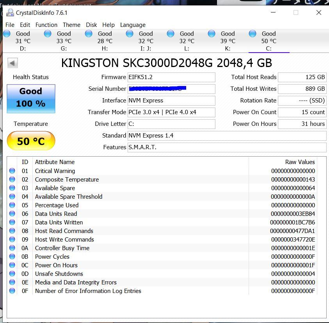The height and width of the screenshot is (323, 329).
Task: Open the Function menu
Action: 46,25
